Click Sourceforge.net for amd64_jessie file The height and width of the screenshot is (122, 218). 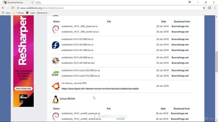pos(180,113)
